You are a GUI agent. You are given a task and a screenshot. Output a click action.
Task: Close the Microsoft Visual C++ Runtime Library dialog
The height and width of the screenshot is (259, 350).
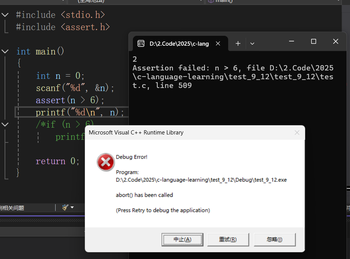pos(297,133)
